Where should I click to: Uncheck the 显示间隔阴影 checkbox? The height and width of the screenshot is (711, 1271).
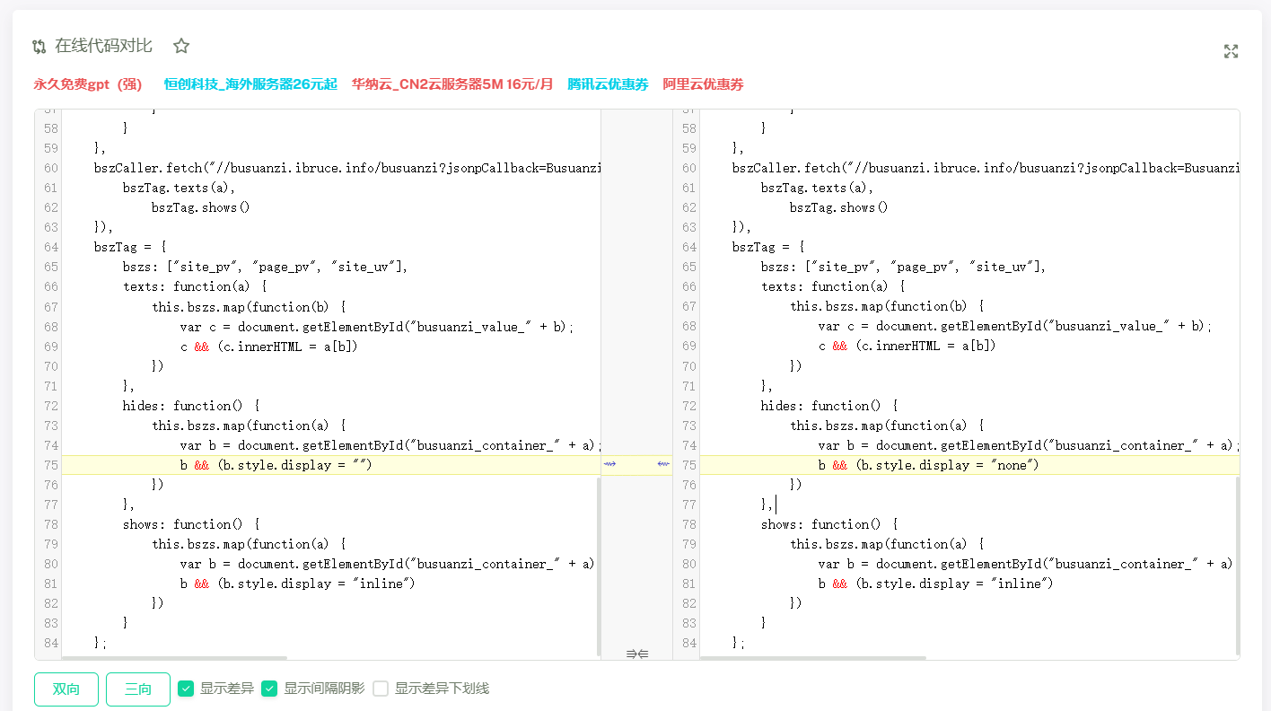coord(269,689)
